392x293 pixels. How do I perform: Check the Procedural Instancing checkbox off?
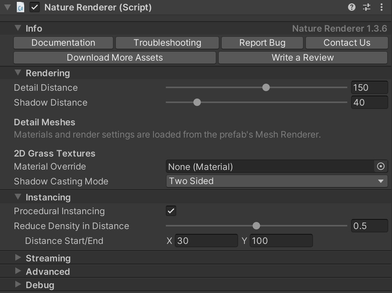coord(171,211)
